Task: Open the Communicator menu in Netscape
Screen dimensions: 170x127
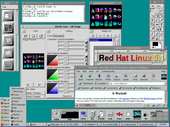Action: [x=108, y=71]
